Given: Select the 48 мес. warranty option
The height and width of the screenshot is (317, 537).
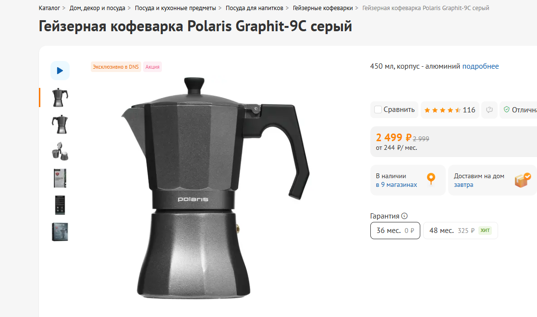Looking at the screenshot, I should tap(460, 231).
